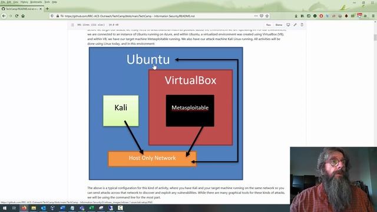The image size is (377, 212).
Task: Open the View menu
Action: tap(16, 2)
